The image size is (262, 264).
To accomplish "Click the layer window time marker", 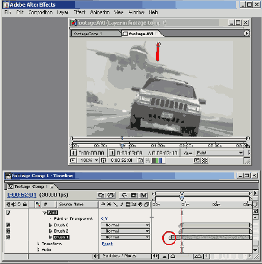I will coord(122,145).
